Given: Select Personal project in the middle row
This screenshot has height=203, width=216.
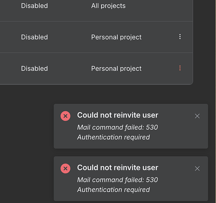Looking at the screenshot, I should point(116,37).
